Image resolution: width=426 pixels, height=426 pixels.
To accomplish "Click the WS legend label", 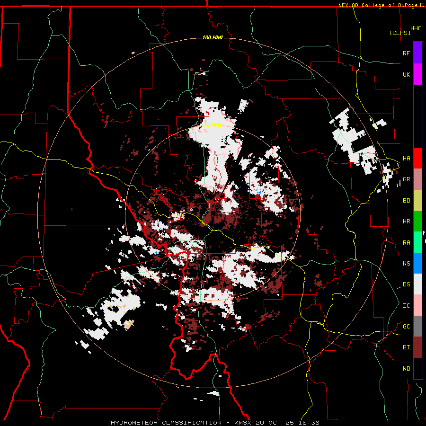I will [406, 264].
